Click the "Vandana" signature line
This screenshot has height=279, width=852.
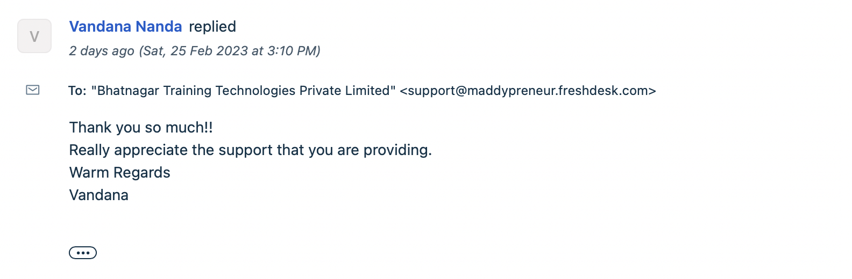coord(99,195)
